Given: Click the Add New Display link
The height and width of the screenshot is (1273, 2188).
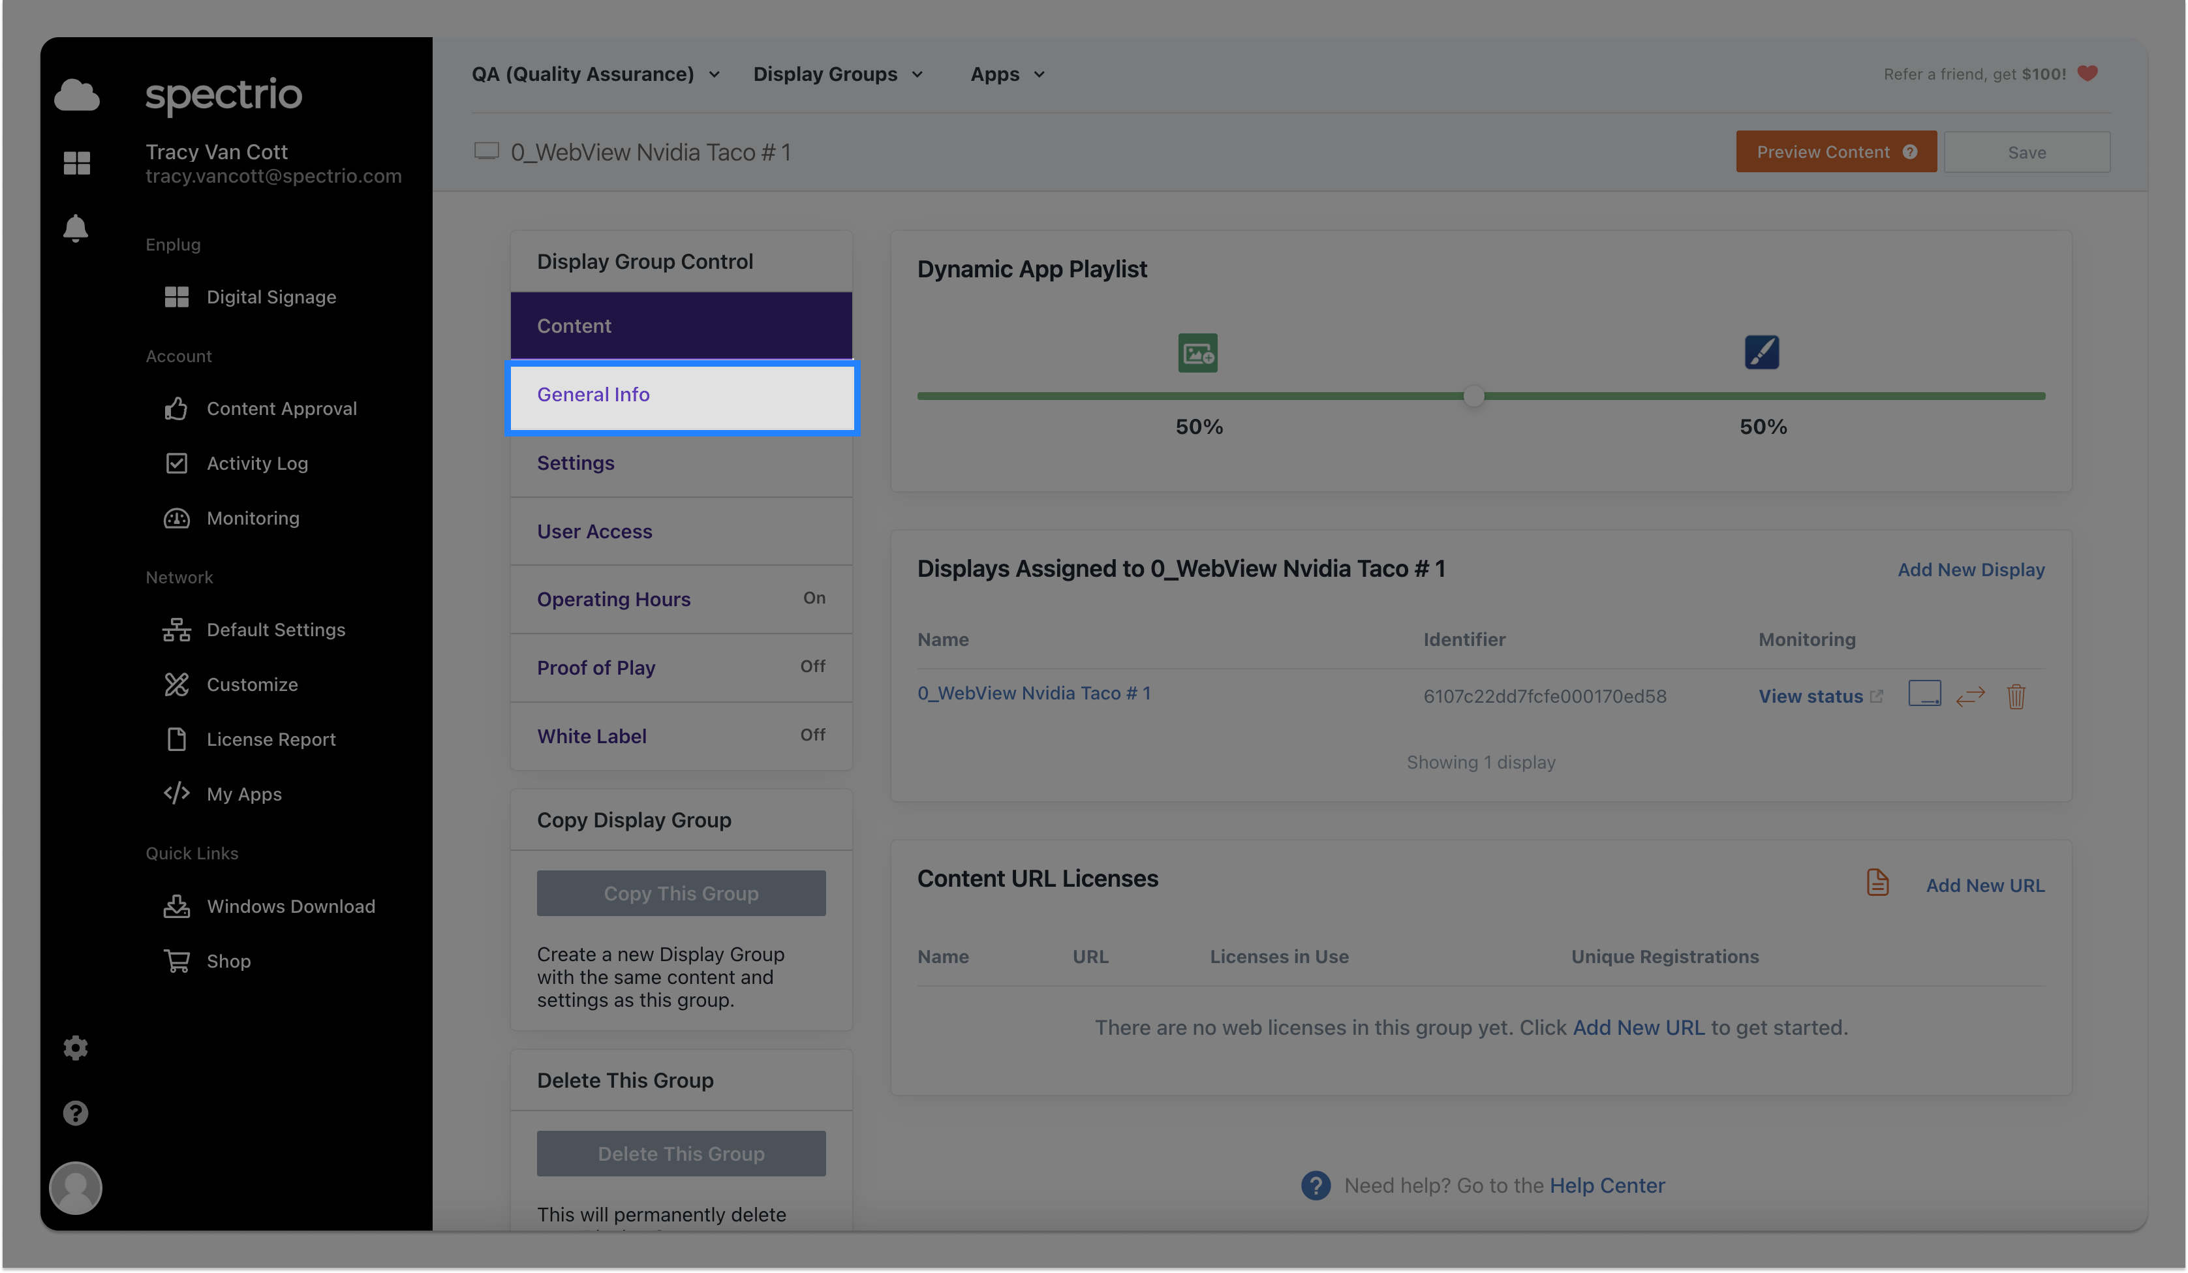Looking at the screenshot, I should tap(1971, 570).
